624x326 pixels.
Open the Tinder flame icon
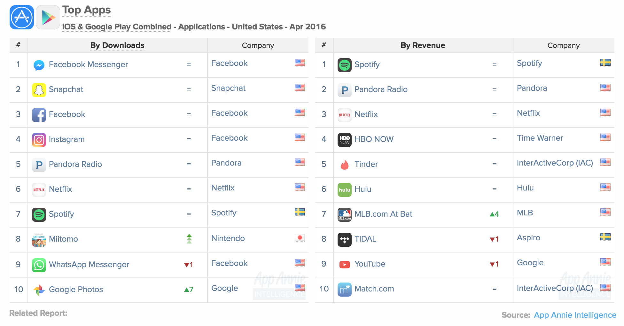point(345,165)
